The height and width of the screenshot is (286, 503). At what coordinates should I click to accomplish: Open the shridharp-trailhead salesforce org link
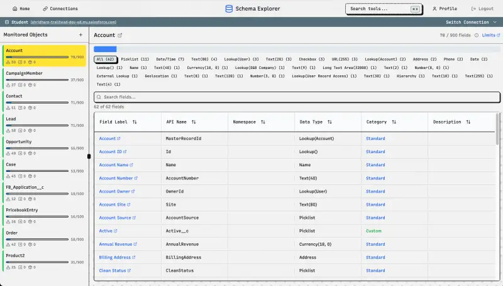tap(74, 22)
